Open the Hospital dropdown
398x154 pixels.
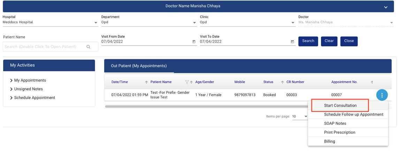point(96,23)
